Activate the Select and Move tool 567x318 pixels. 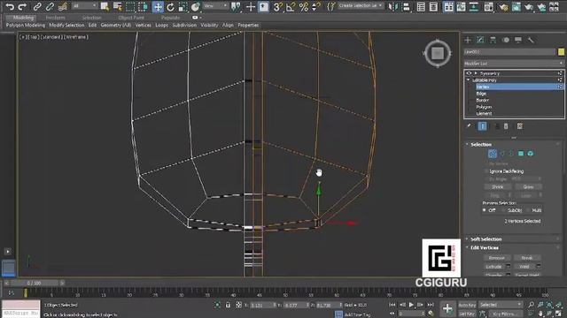coord(158,6)
